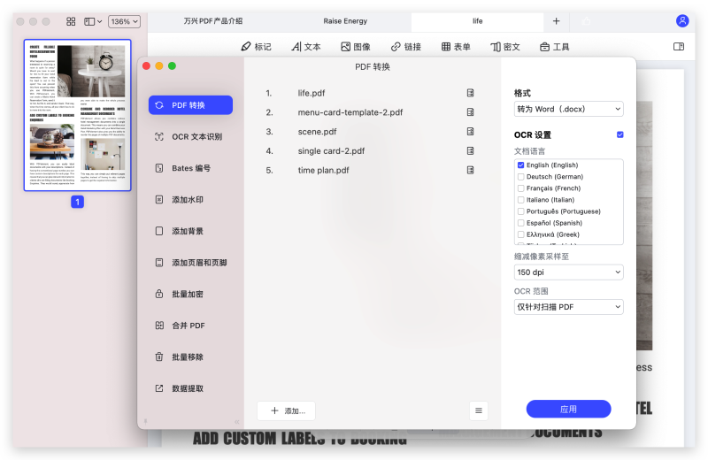708x460 pixels.
Task: Click the 应用 apply button
Action: coord(568,409)
